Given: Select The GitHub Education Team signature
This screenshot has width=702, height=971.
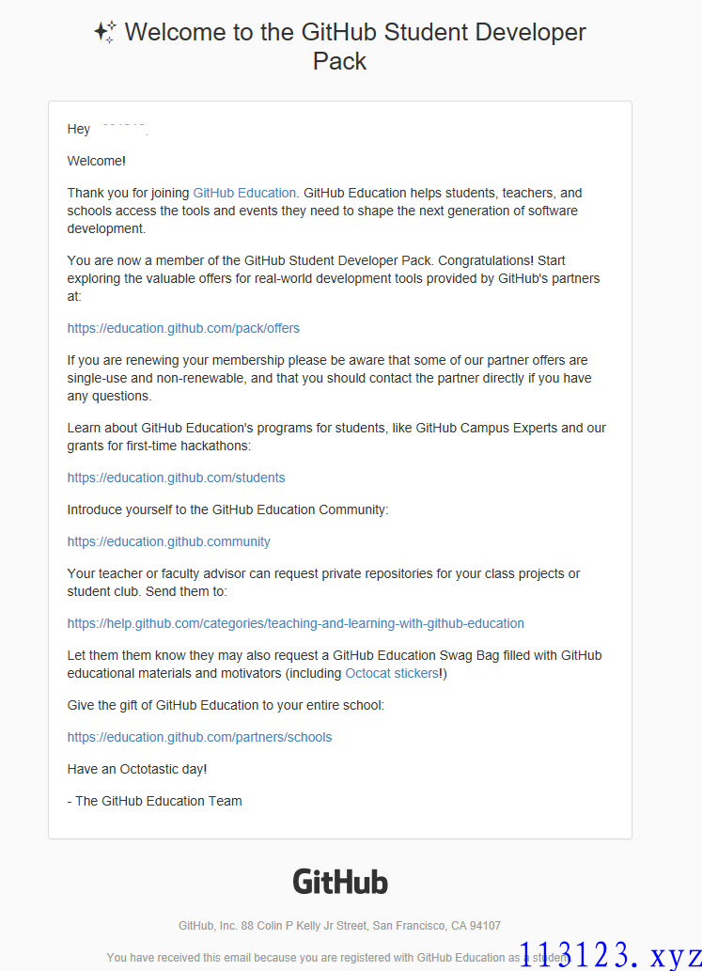Looking at the screenshot, I should [x=154, y=801].
